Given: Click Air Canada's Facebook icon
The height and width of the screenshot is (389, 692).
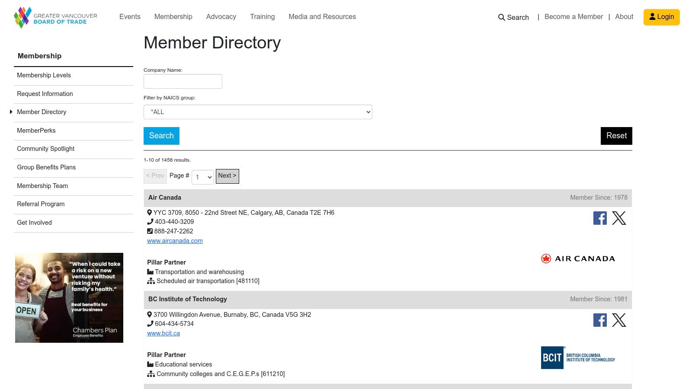Looking at the screenshot, I should [x=600, y=218].
